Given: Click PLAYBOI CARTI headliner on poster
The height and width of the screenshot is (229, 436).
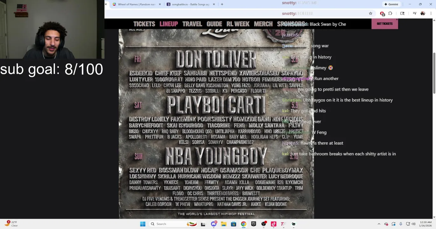Looking at the screenshot, I should click(216, 105).
